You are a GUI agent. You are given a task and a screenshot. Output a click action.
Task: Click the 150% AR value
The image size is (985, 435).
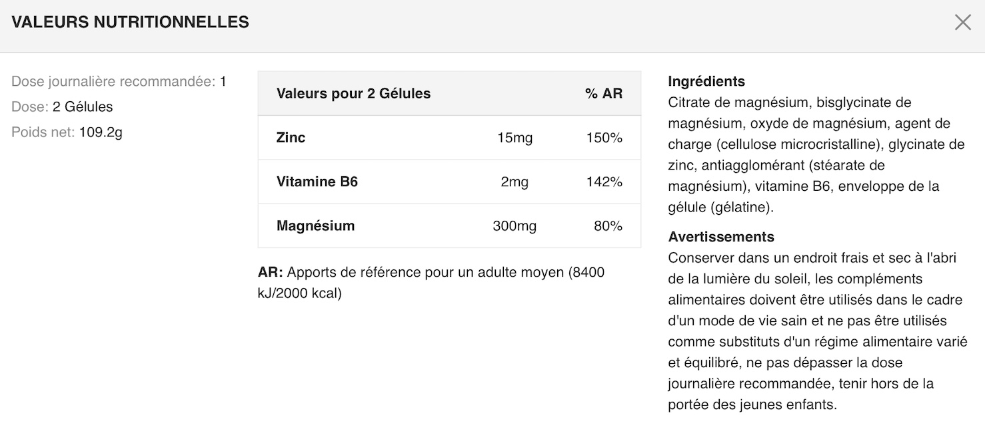(604, 138)
